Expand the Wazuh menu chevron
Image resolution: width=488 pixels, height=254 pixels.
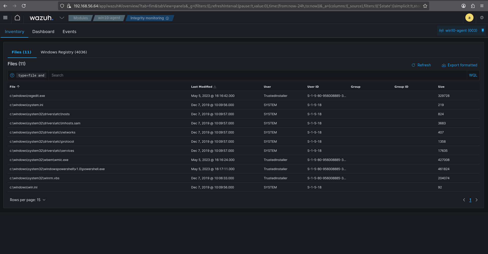(62, 18)
